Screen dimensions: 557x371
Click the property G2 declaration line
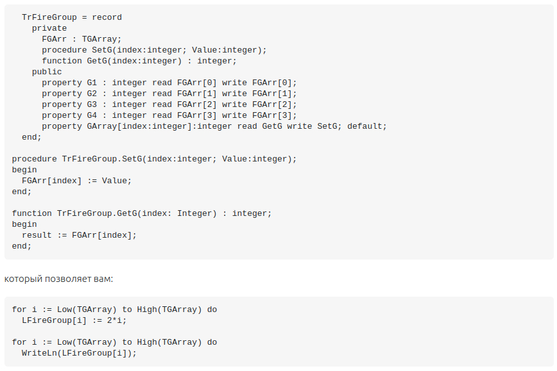tap(169, 94)
